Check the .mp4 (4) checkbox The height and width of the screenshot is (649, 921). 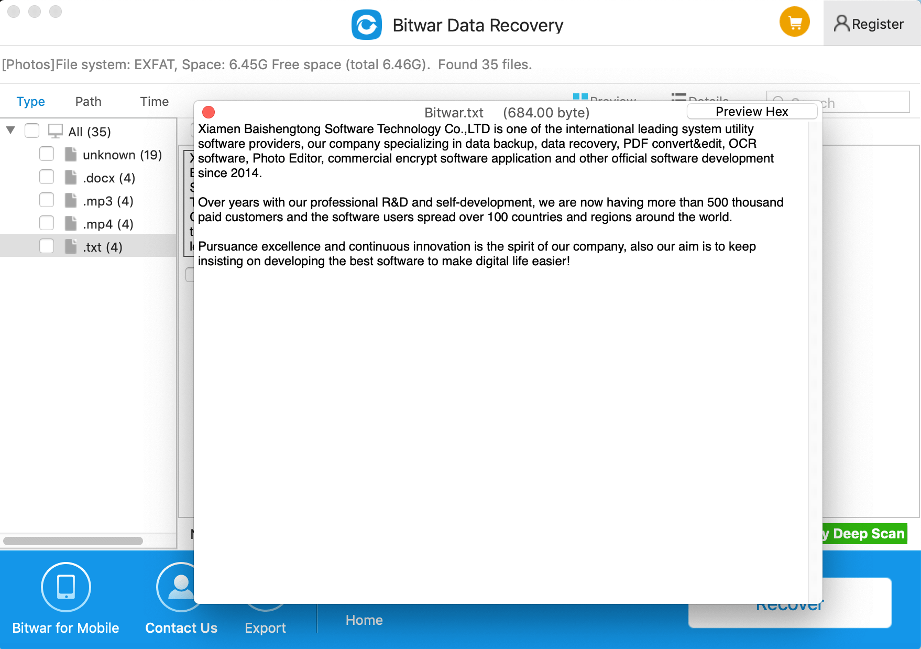47,223
